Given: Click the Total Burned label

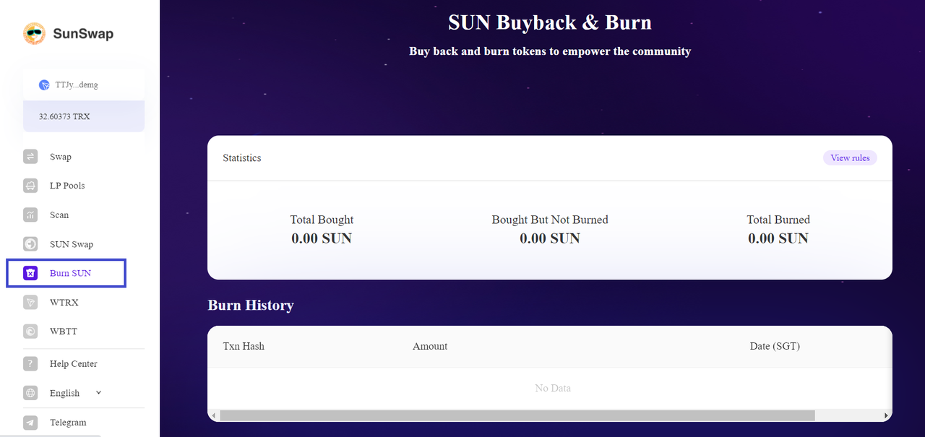Looking at the screenshot, I should pos(778,220).
